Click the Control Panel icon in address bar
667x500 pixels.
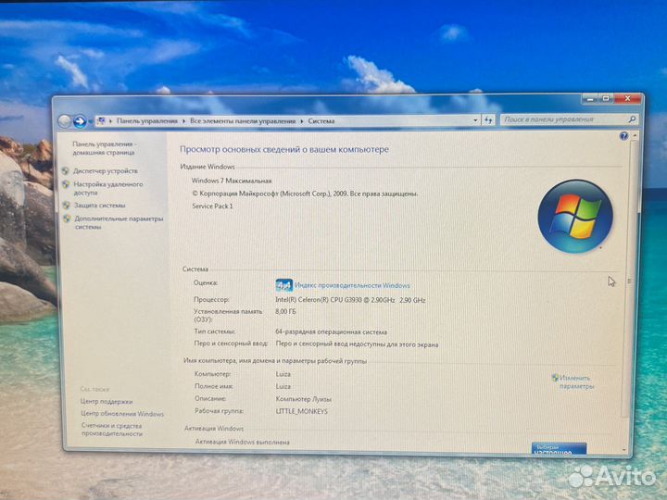point(101,121)
